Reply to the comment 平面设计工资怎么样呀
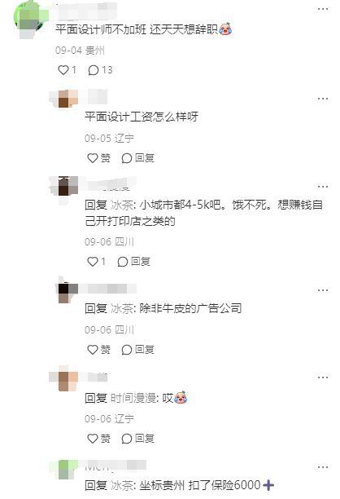Image resolution: width=340 pixels, height=499 pixels. (137, 158)
